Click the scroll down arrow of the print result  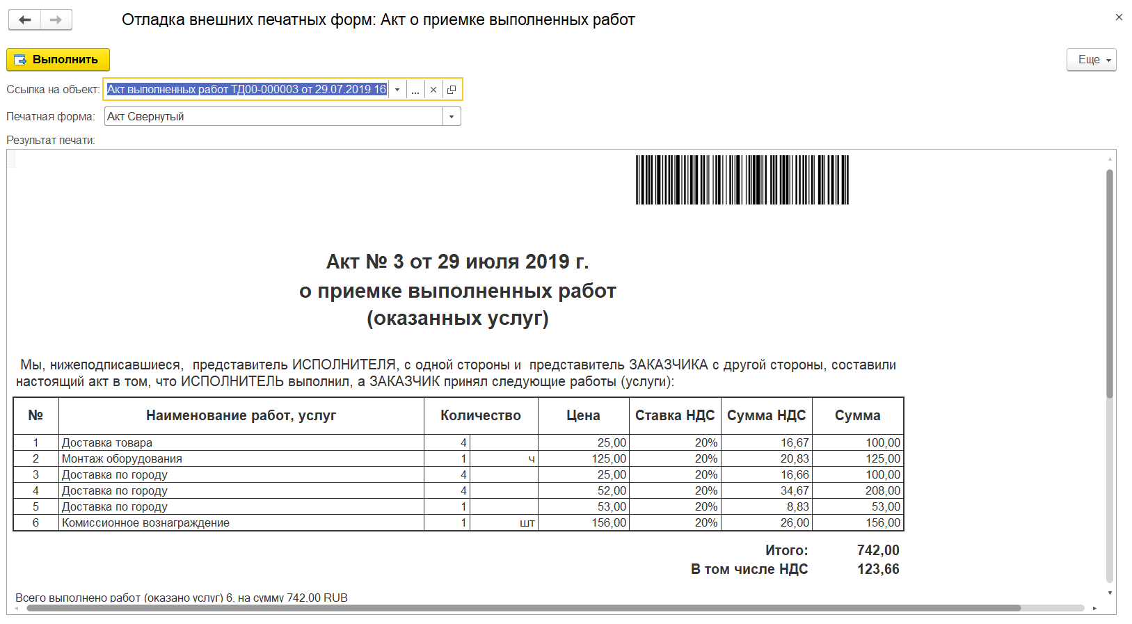click(x=1110, y=593)
